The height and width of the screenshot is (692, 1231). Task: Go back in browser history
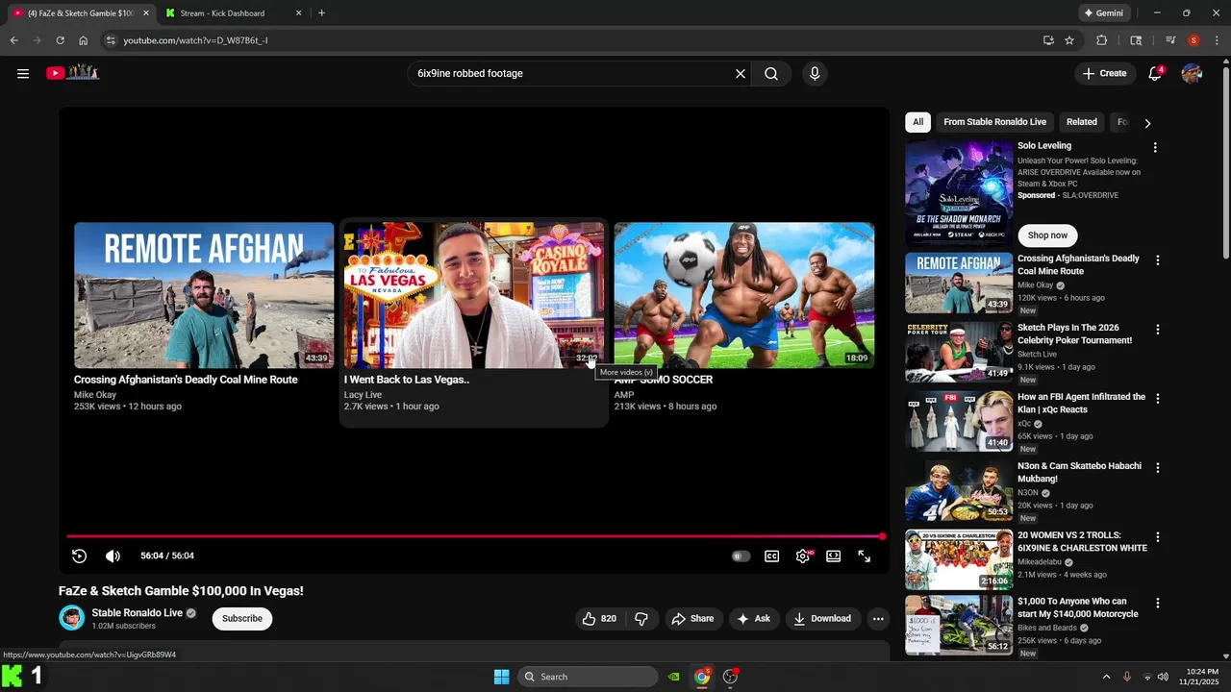(13, 40)
